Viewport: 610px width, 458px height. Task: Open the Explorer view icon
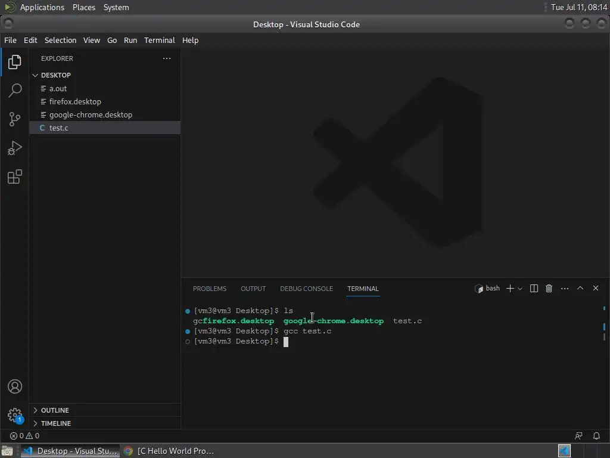click(x=15, y=62)
